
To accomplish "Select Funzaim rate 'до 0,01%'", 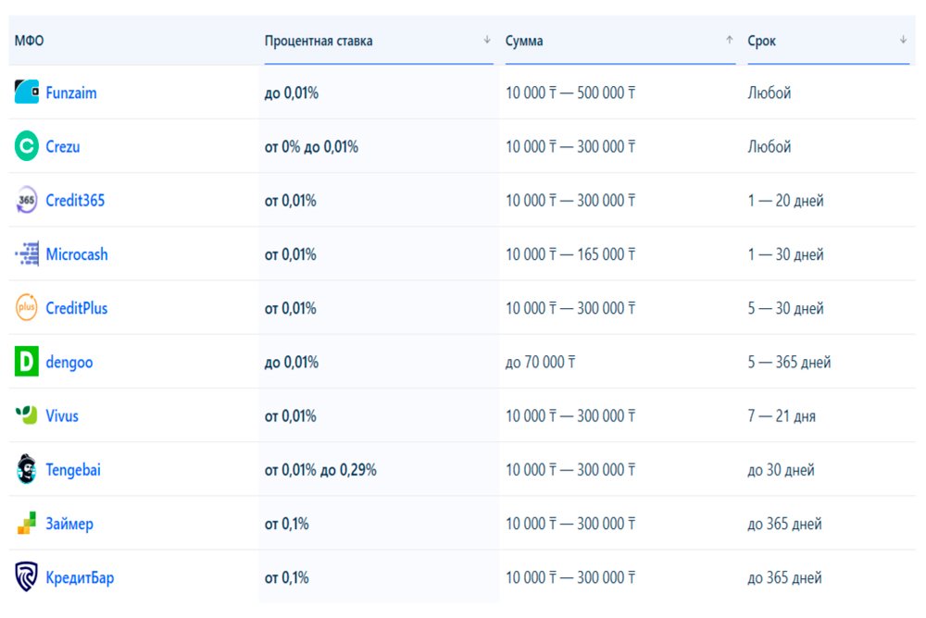I will [291, 93].
